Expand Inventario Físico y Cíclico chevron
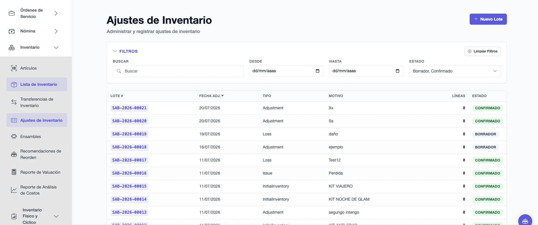538x225 pixels. point(56,216)
